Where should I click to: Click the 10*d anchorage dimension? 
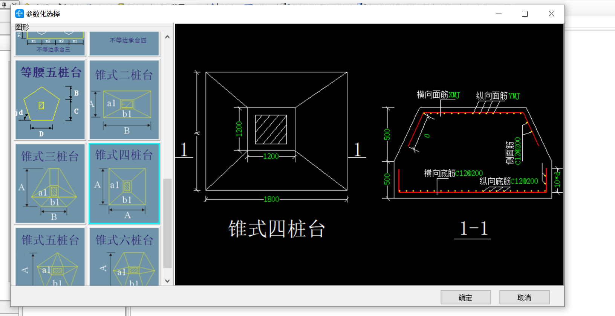coord(557,179)
